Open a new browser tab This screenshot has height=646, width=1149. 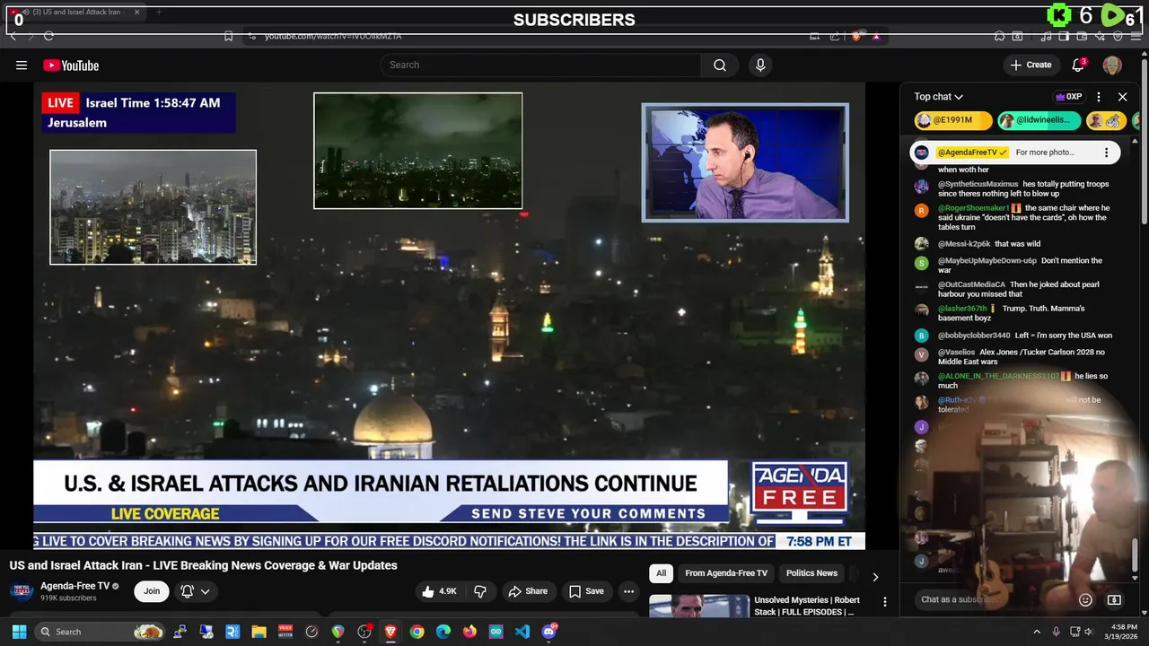pos(158,13)
